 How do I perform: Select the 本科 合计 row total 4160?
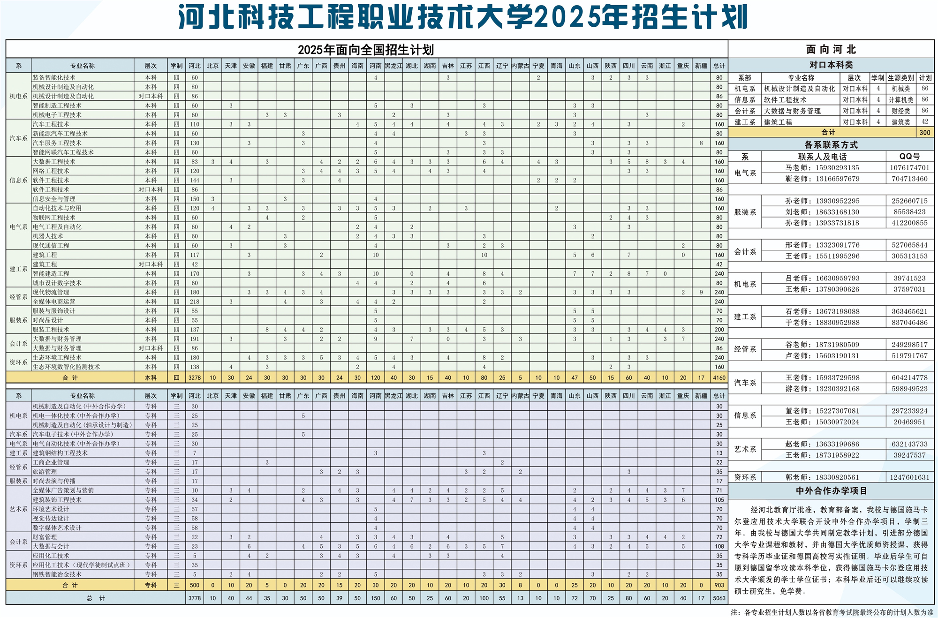tap(719, 377)
